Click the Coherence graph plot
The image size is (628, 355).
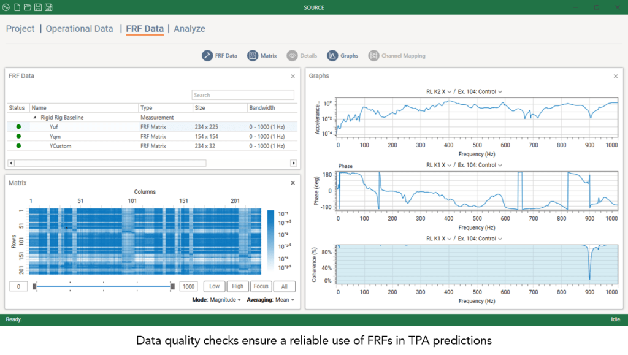click(477, 264)
